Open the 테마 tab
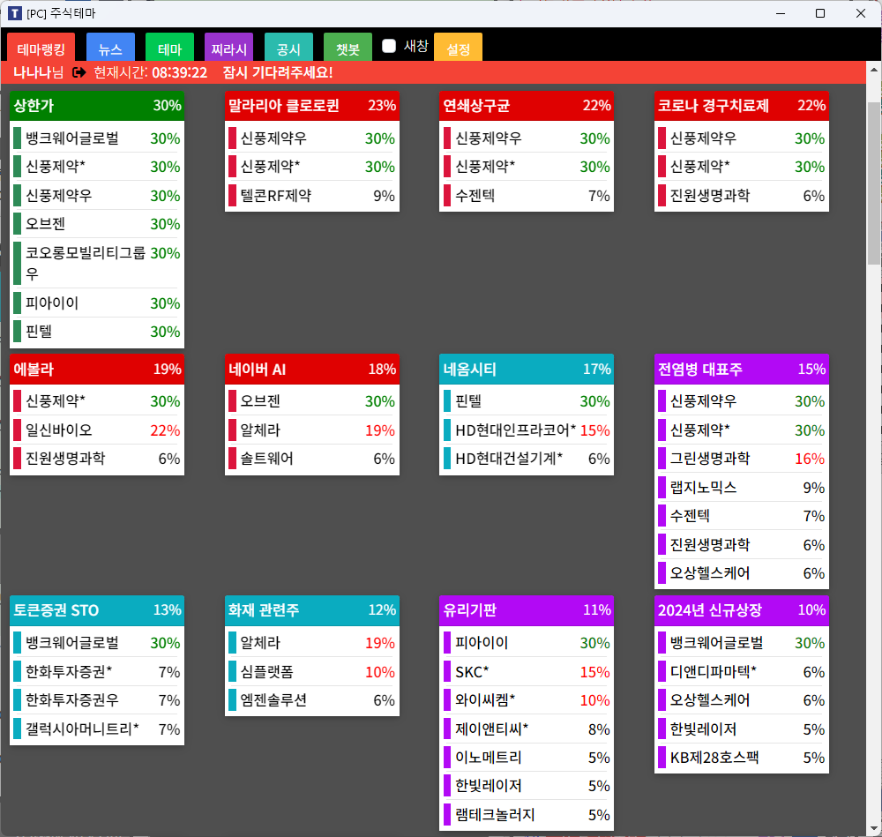This screenshot has width=882, height=837. point(170,48)
